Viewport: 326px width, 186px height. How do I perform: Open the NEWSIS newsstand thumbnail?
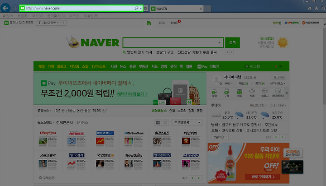click(77, 139)
